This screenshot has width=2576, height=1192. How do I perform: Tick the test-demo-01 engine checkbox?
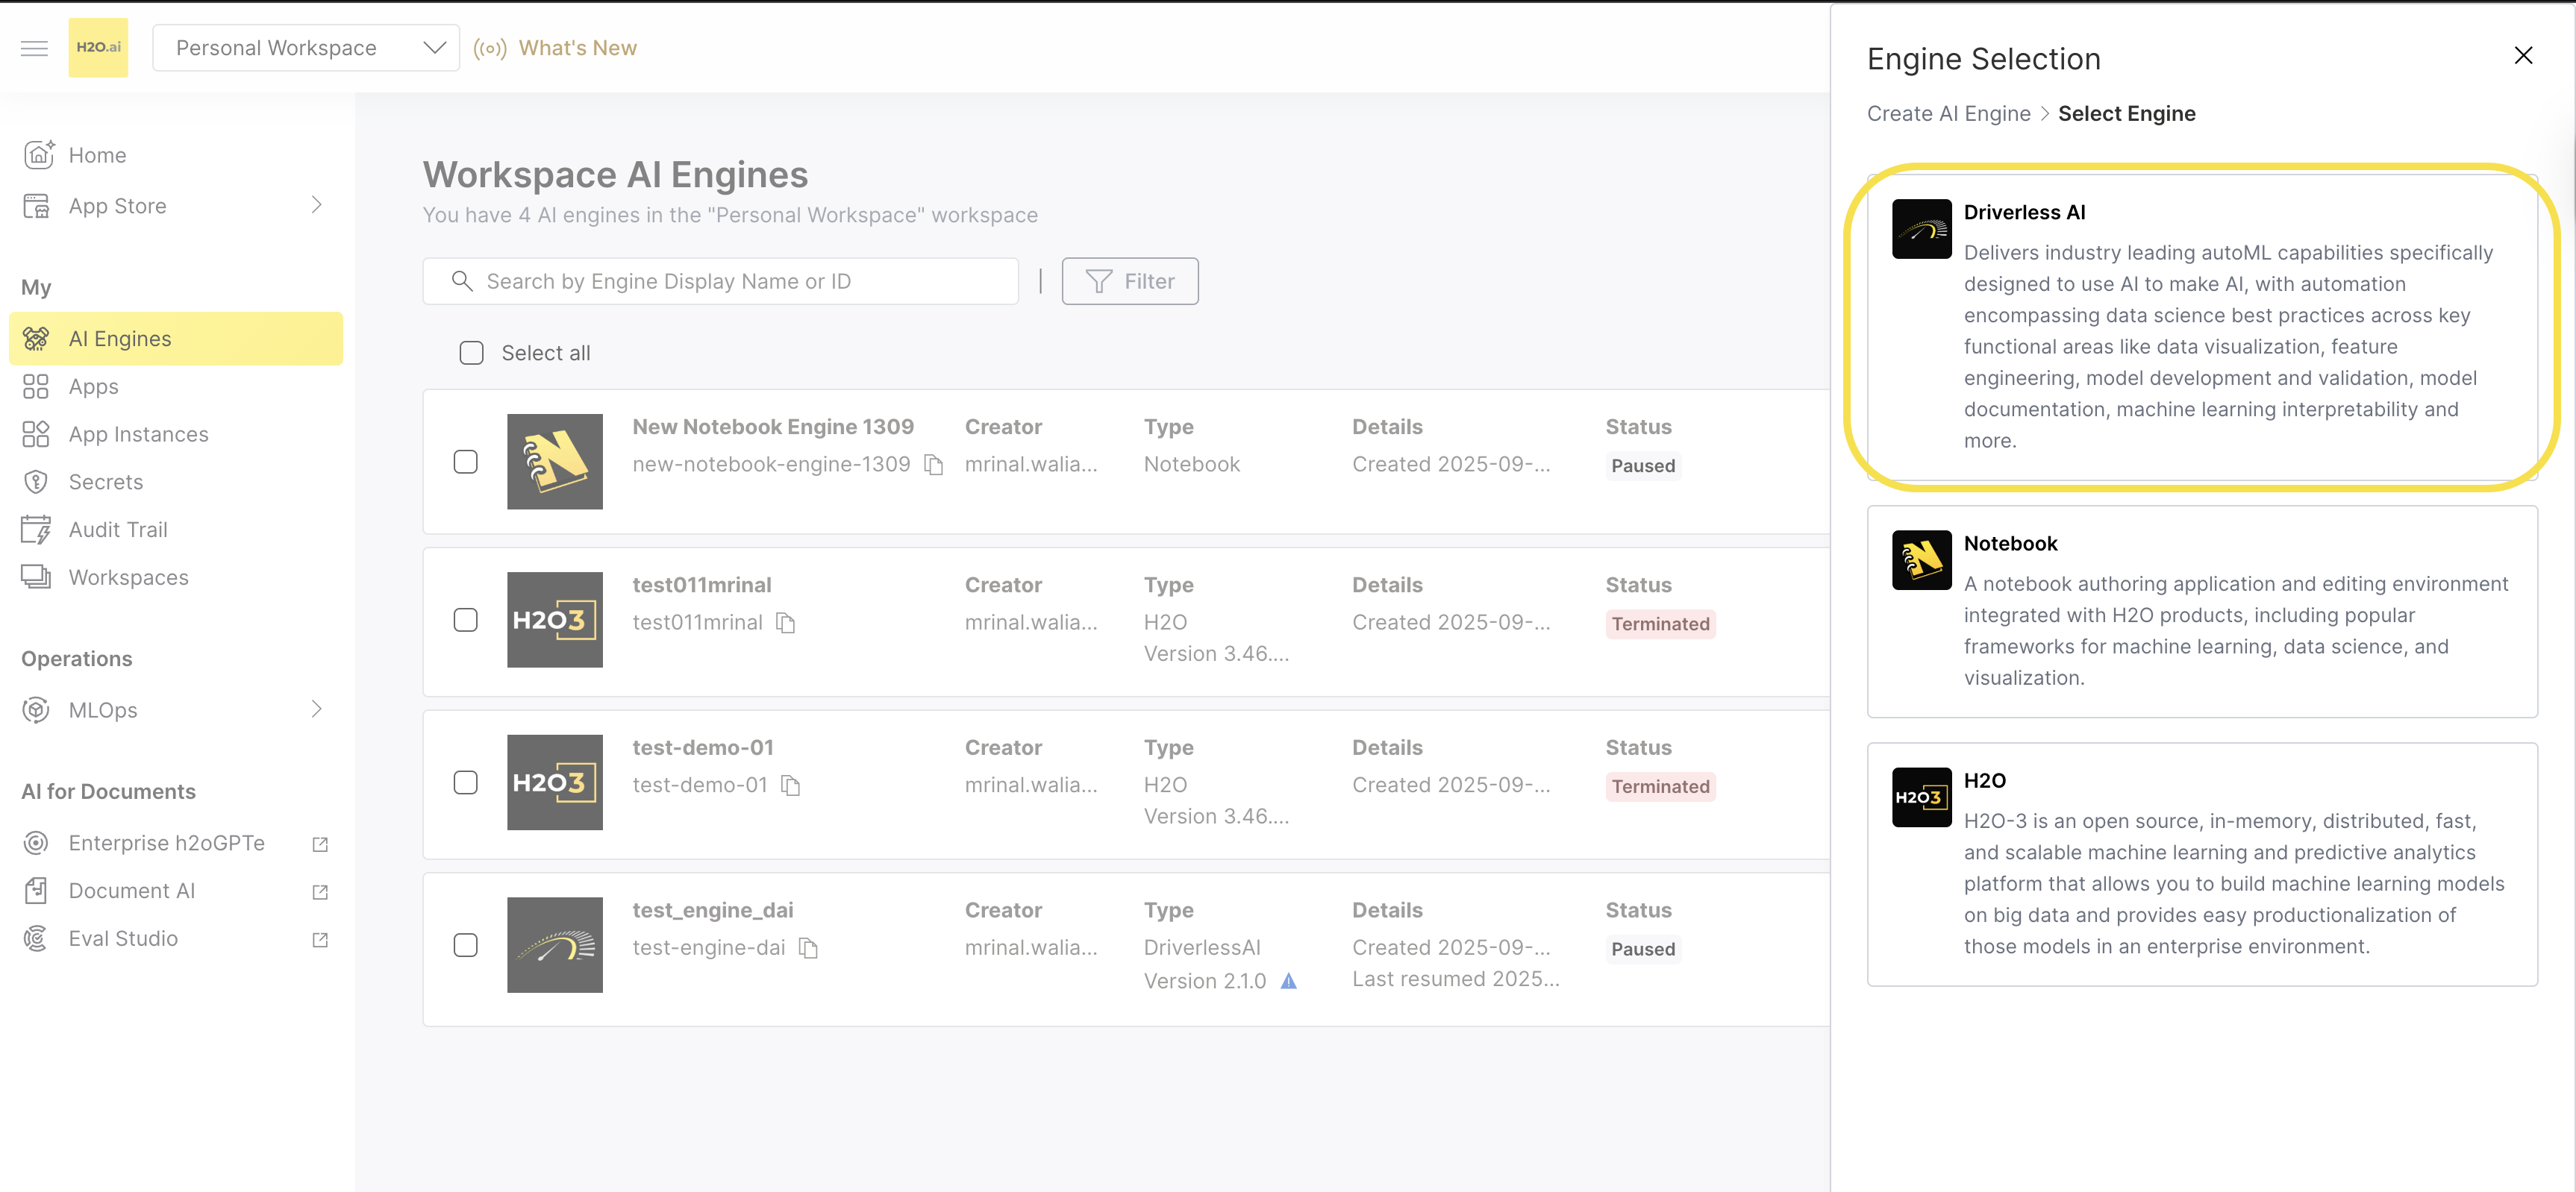tap(465, 783)
